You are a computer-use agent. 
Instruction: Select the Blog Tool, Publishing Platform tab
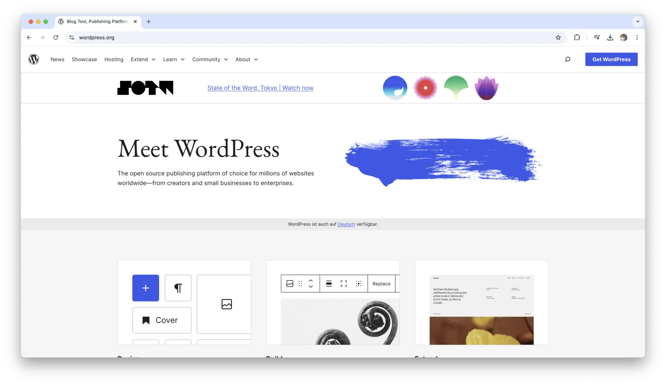coord(97,21)
